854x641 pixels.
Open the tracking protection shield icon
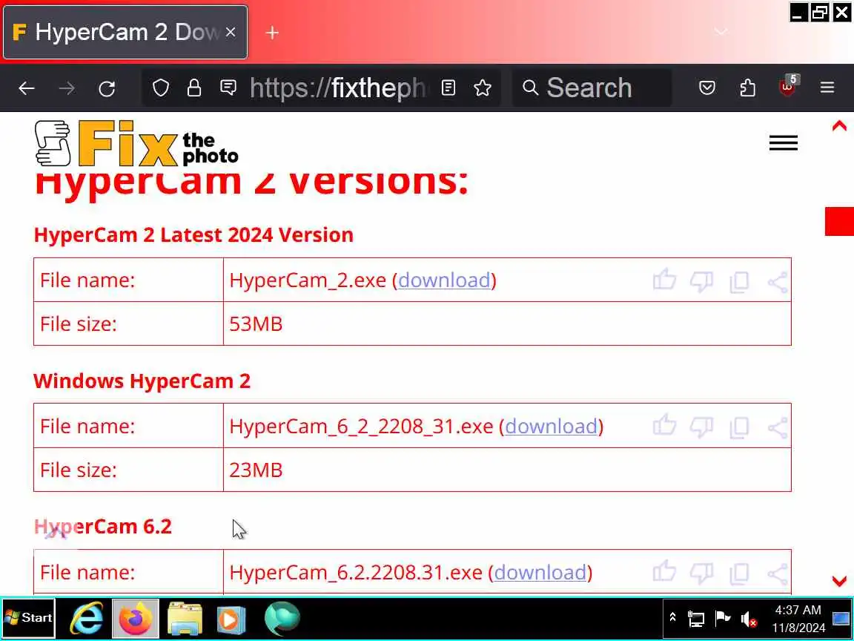pos(161,88)
